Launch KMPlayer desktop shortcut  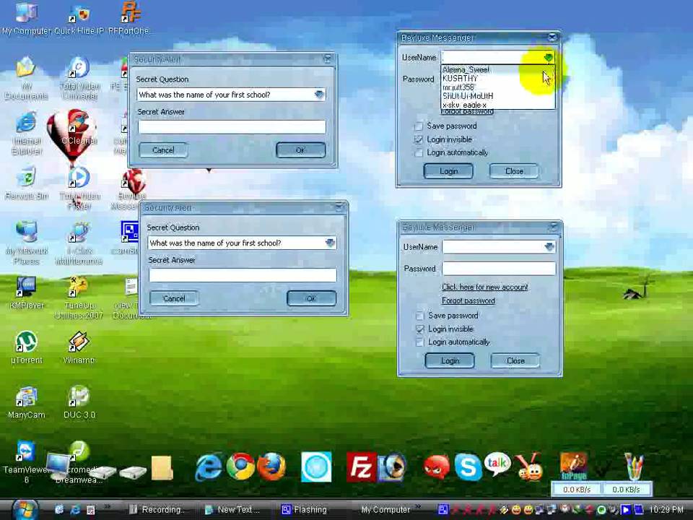click(27, 292)
